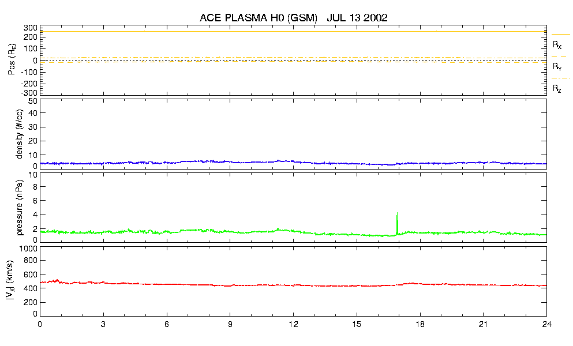This screenshot has height=346, width=573.
Task: Click hour 9 on the x-axis
Action: [x=230, y=325]
